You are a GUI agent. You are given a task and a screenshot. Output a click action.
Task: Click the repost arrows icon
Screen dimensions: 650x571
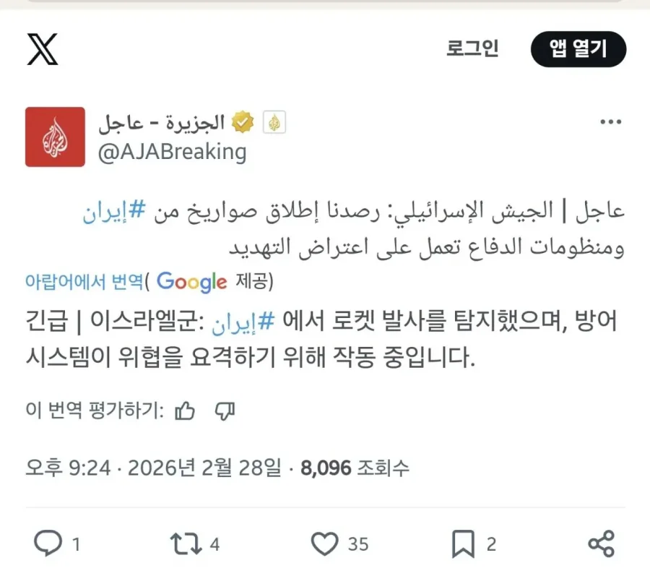(186, 544)
